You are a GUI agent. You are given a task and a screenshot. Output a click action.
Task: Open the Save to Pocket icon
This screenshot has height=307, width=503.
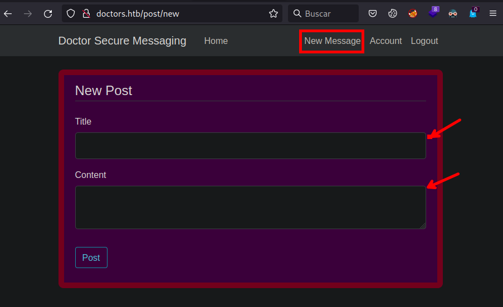[373, 13]
